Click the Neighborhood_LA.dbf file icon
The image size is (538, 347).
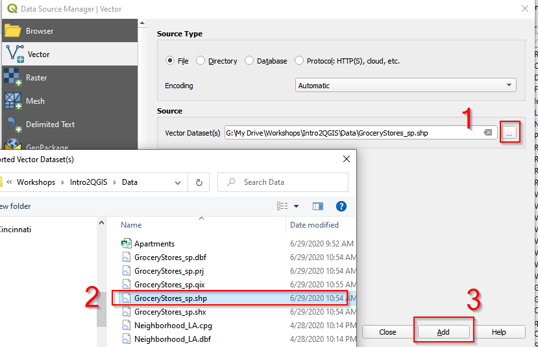(x=127, y=339)
